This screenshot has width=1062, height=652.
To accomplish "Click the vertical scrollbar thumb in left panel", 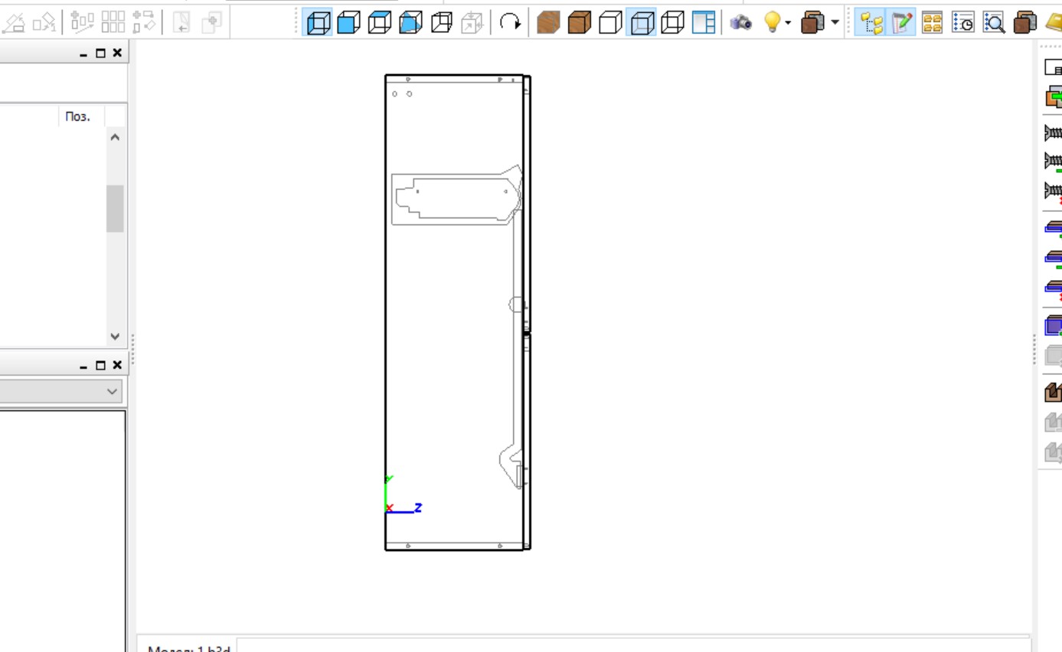I will click(x=115, y=208).
